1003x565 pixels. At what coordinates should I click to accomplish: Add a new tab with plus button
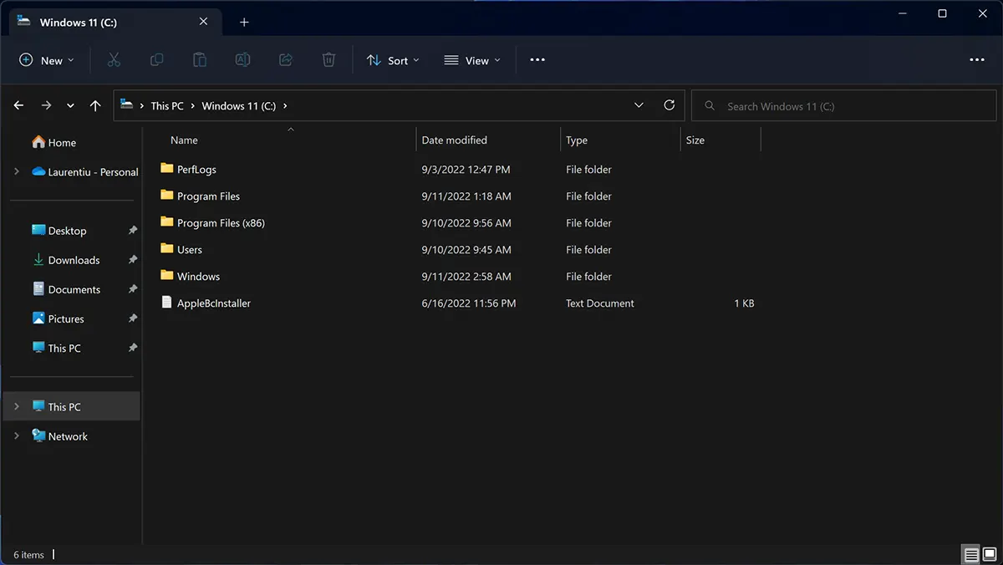244,23
